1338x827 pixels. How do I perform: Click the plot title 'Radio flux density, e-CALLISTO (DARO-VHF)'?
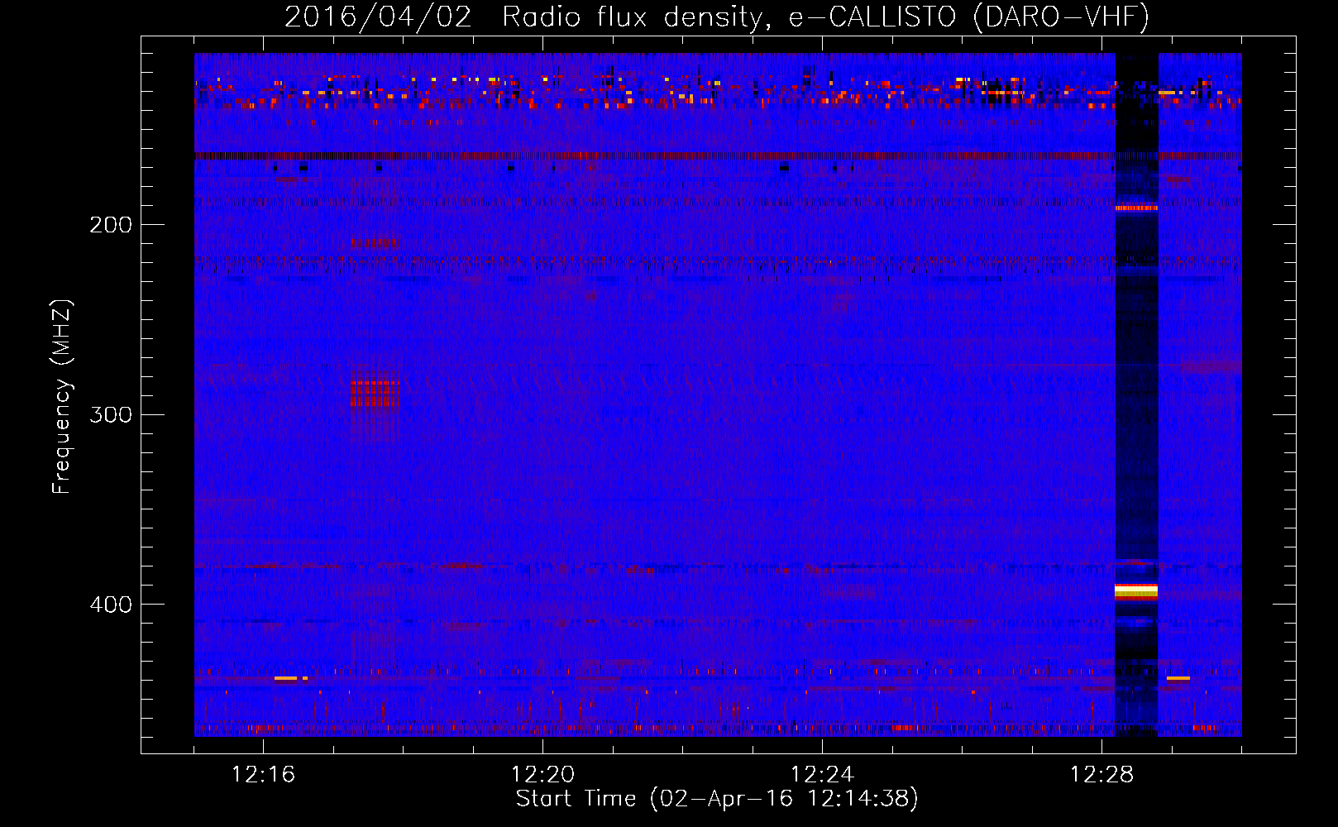coord(825,17)
